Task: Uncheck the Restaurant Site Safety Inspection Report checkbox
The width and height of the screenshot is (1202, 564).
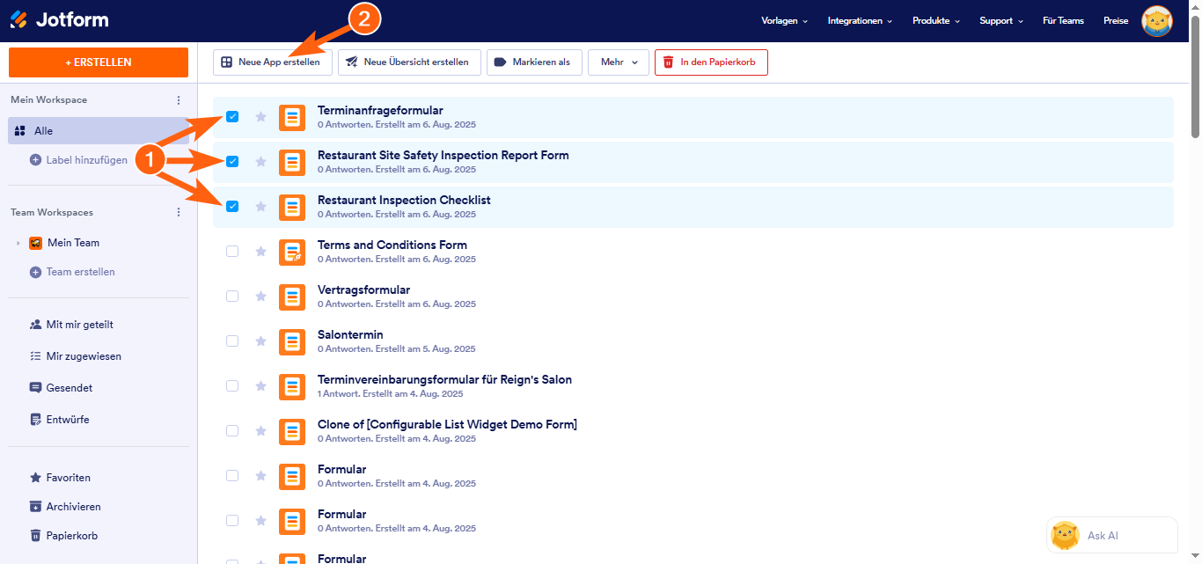Action: click(232, 161)
